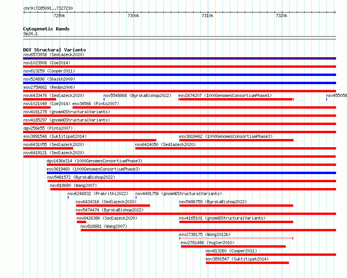347x278 pixels.
Task: Click the chr9:7285091..7327230 coordinates label
Action: [48, 8]
